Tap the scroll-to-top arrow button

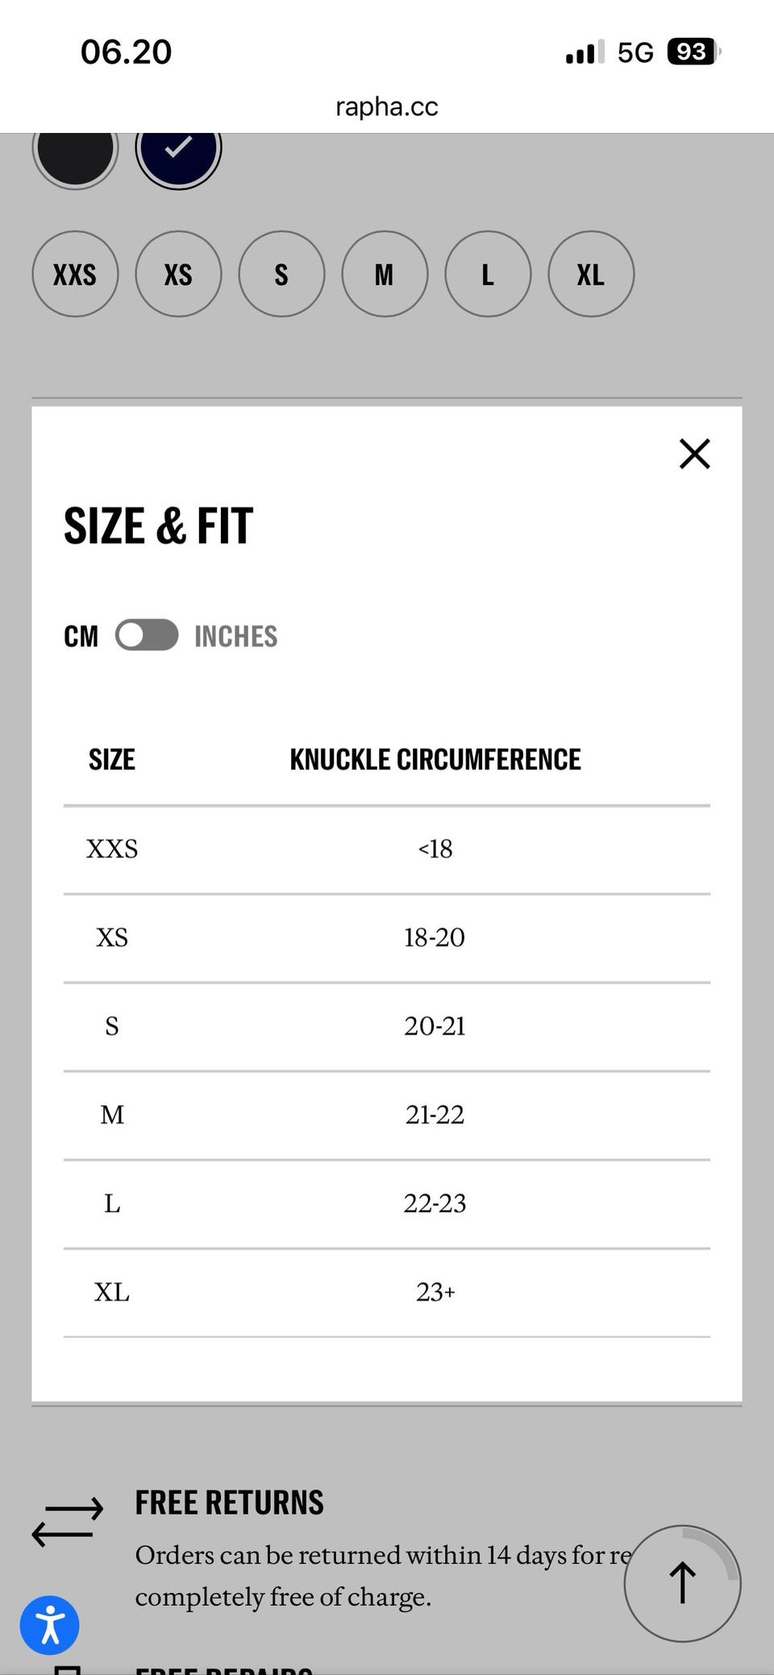(682, 1583)
